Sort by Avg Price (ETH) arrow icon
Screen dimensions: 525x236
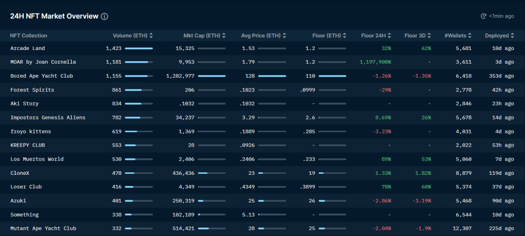coord(284,35)
